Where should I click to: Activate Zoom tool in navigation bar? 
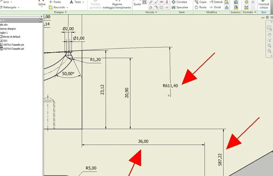(x=269, y=40)
